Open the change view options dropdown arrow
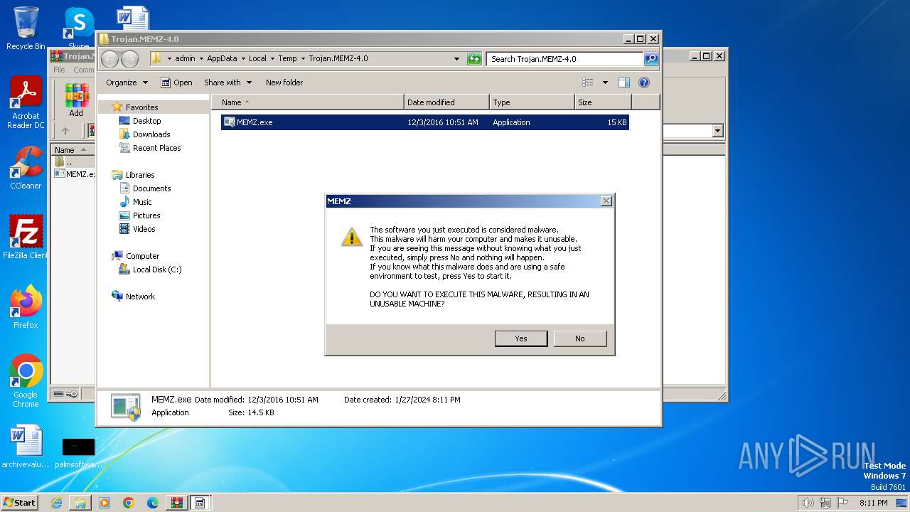Viewport: 910px width, 512px height. pos(605,82)
